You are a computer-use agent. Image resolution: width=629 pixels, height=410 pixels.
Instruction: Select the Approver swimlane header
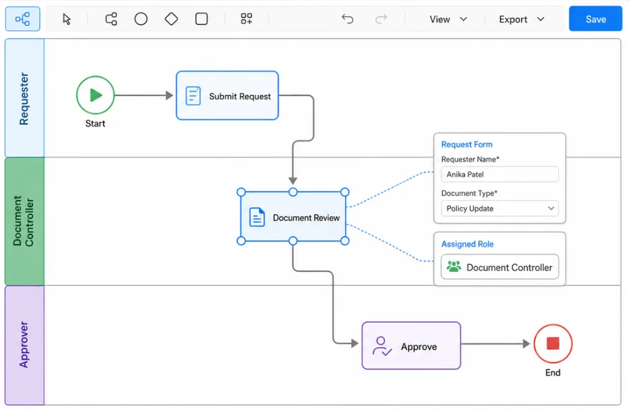[24, 345]
